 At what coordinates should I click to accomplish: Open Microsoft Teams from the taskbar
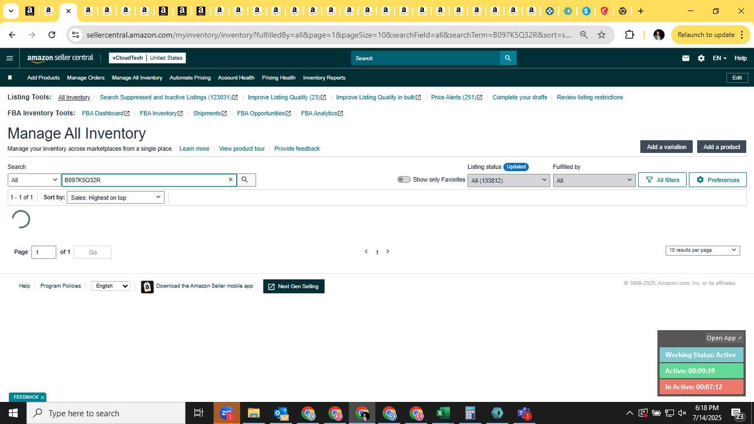[x=524, y=413]
